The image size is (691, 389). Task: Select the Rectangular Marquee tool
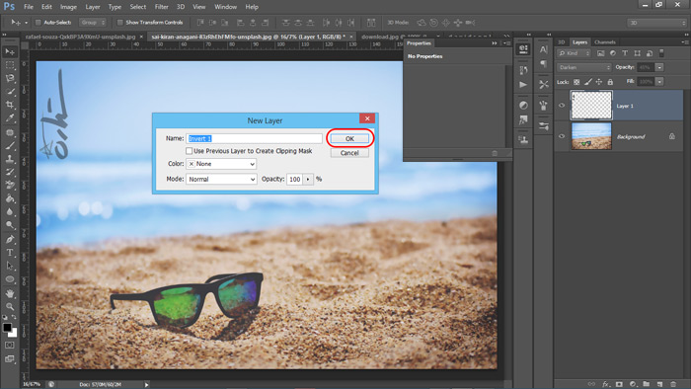pyautogui.click(x=10, y=65)
